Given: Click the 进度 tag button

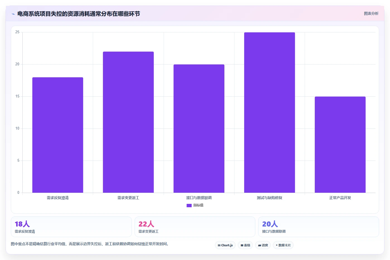Looking at the screenshot, I should click(x=263, y=245).
